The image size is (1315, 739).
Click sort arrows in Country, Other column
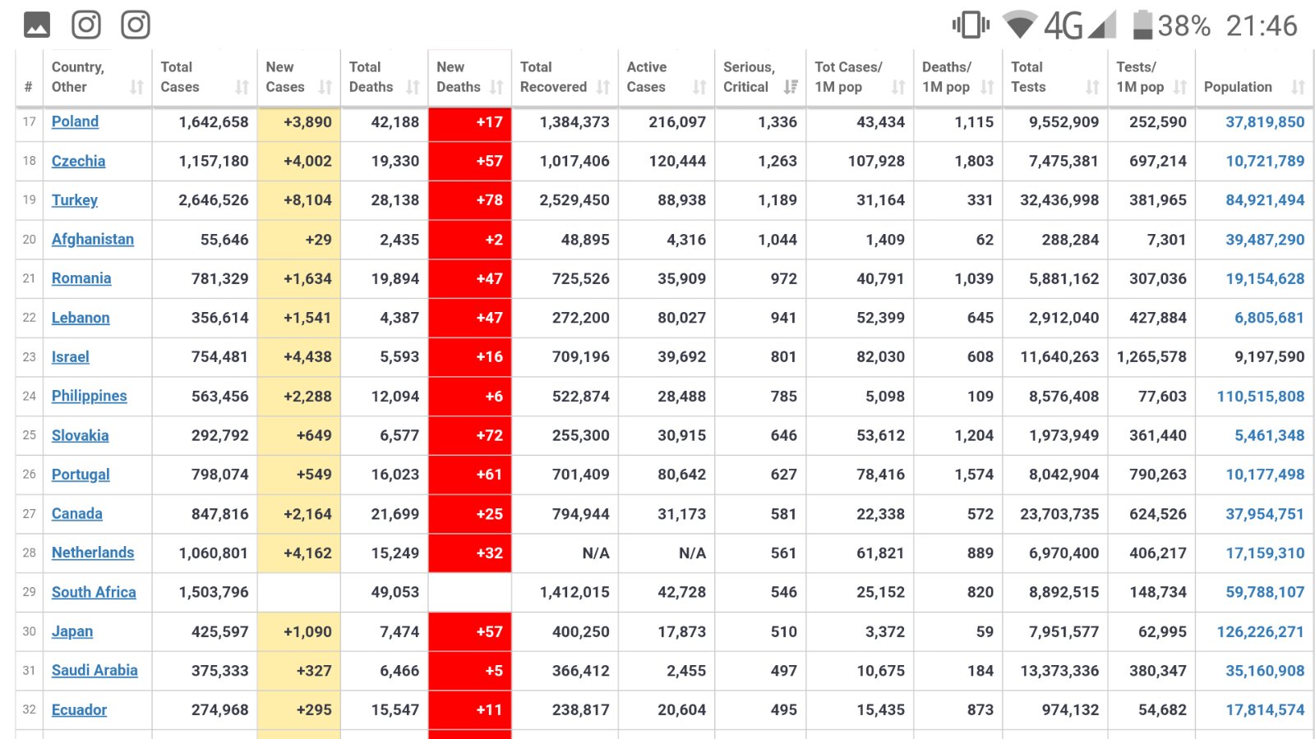coord(136,87)
